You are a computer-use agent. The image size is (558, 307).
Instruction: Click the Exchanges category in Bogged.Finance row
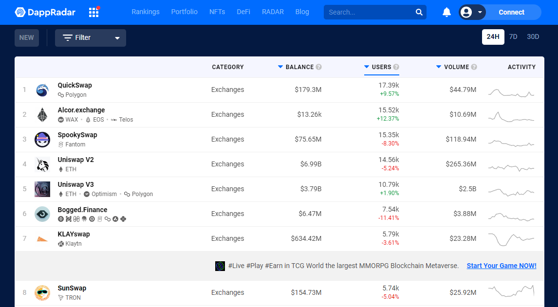tap(228, 214)
